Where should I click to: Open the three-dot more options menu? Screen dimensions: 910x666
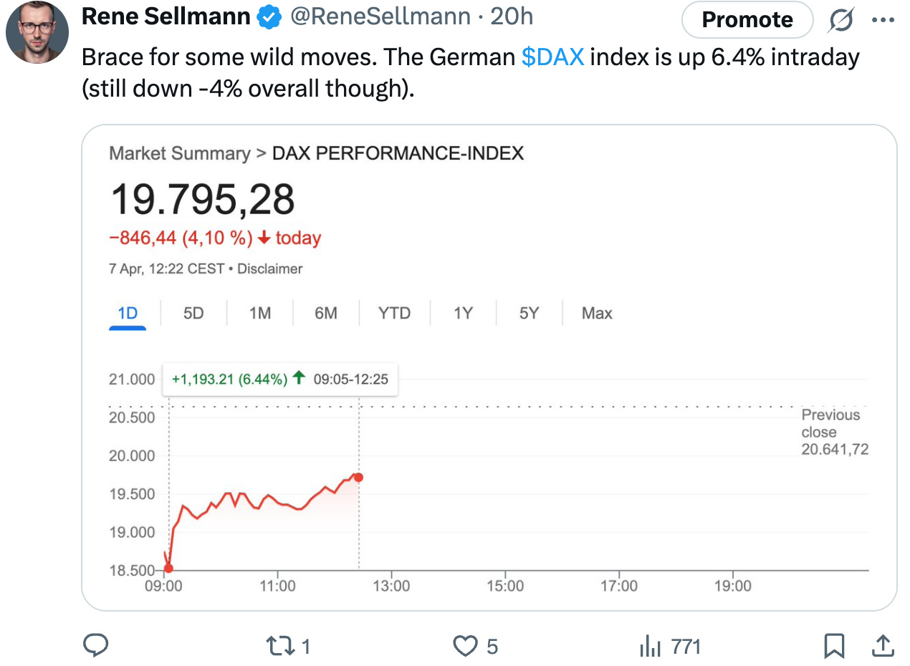pos(883,21)
